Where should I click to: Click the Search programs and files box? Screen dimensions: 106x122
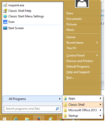[x=32, y=109]
